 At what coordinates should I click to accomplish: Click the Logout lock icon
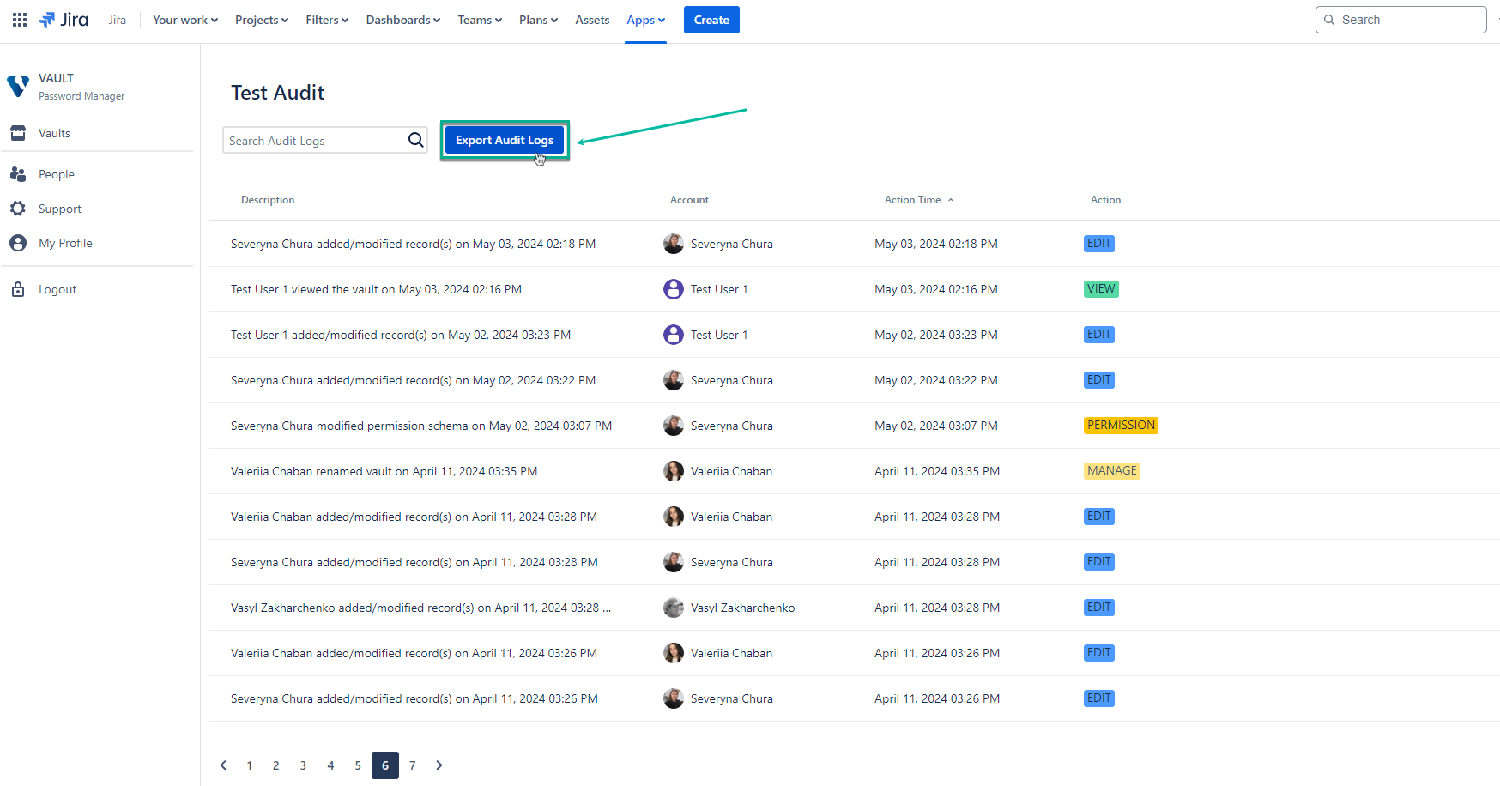click(x=18, y=288)
